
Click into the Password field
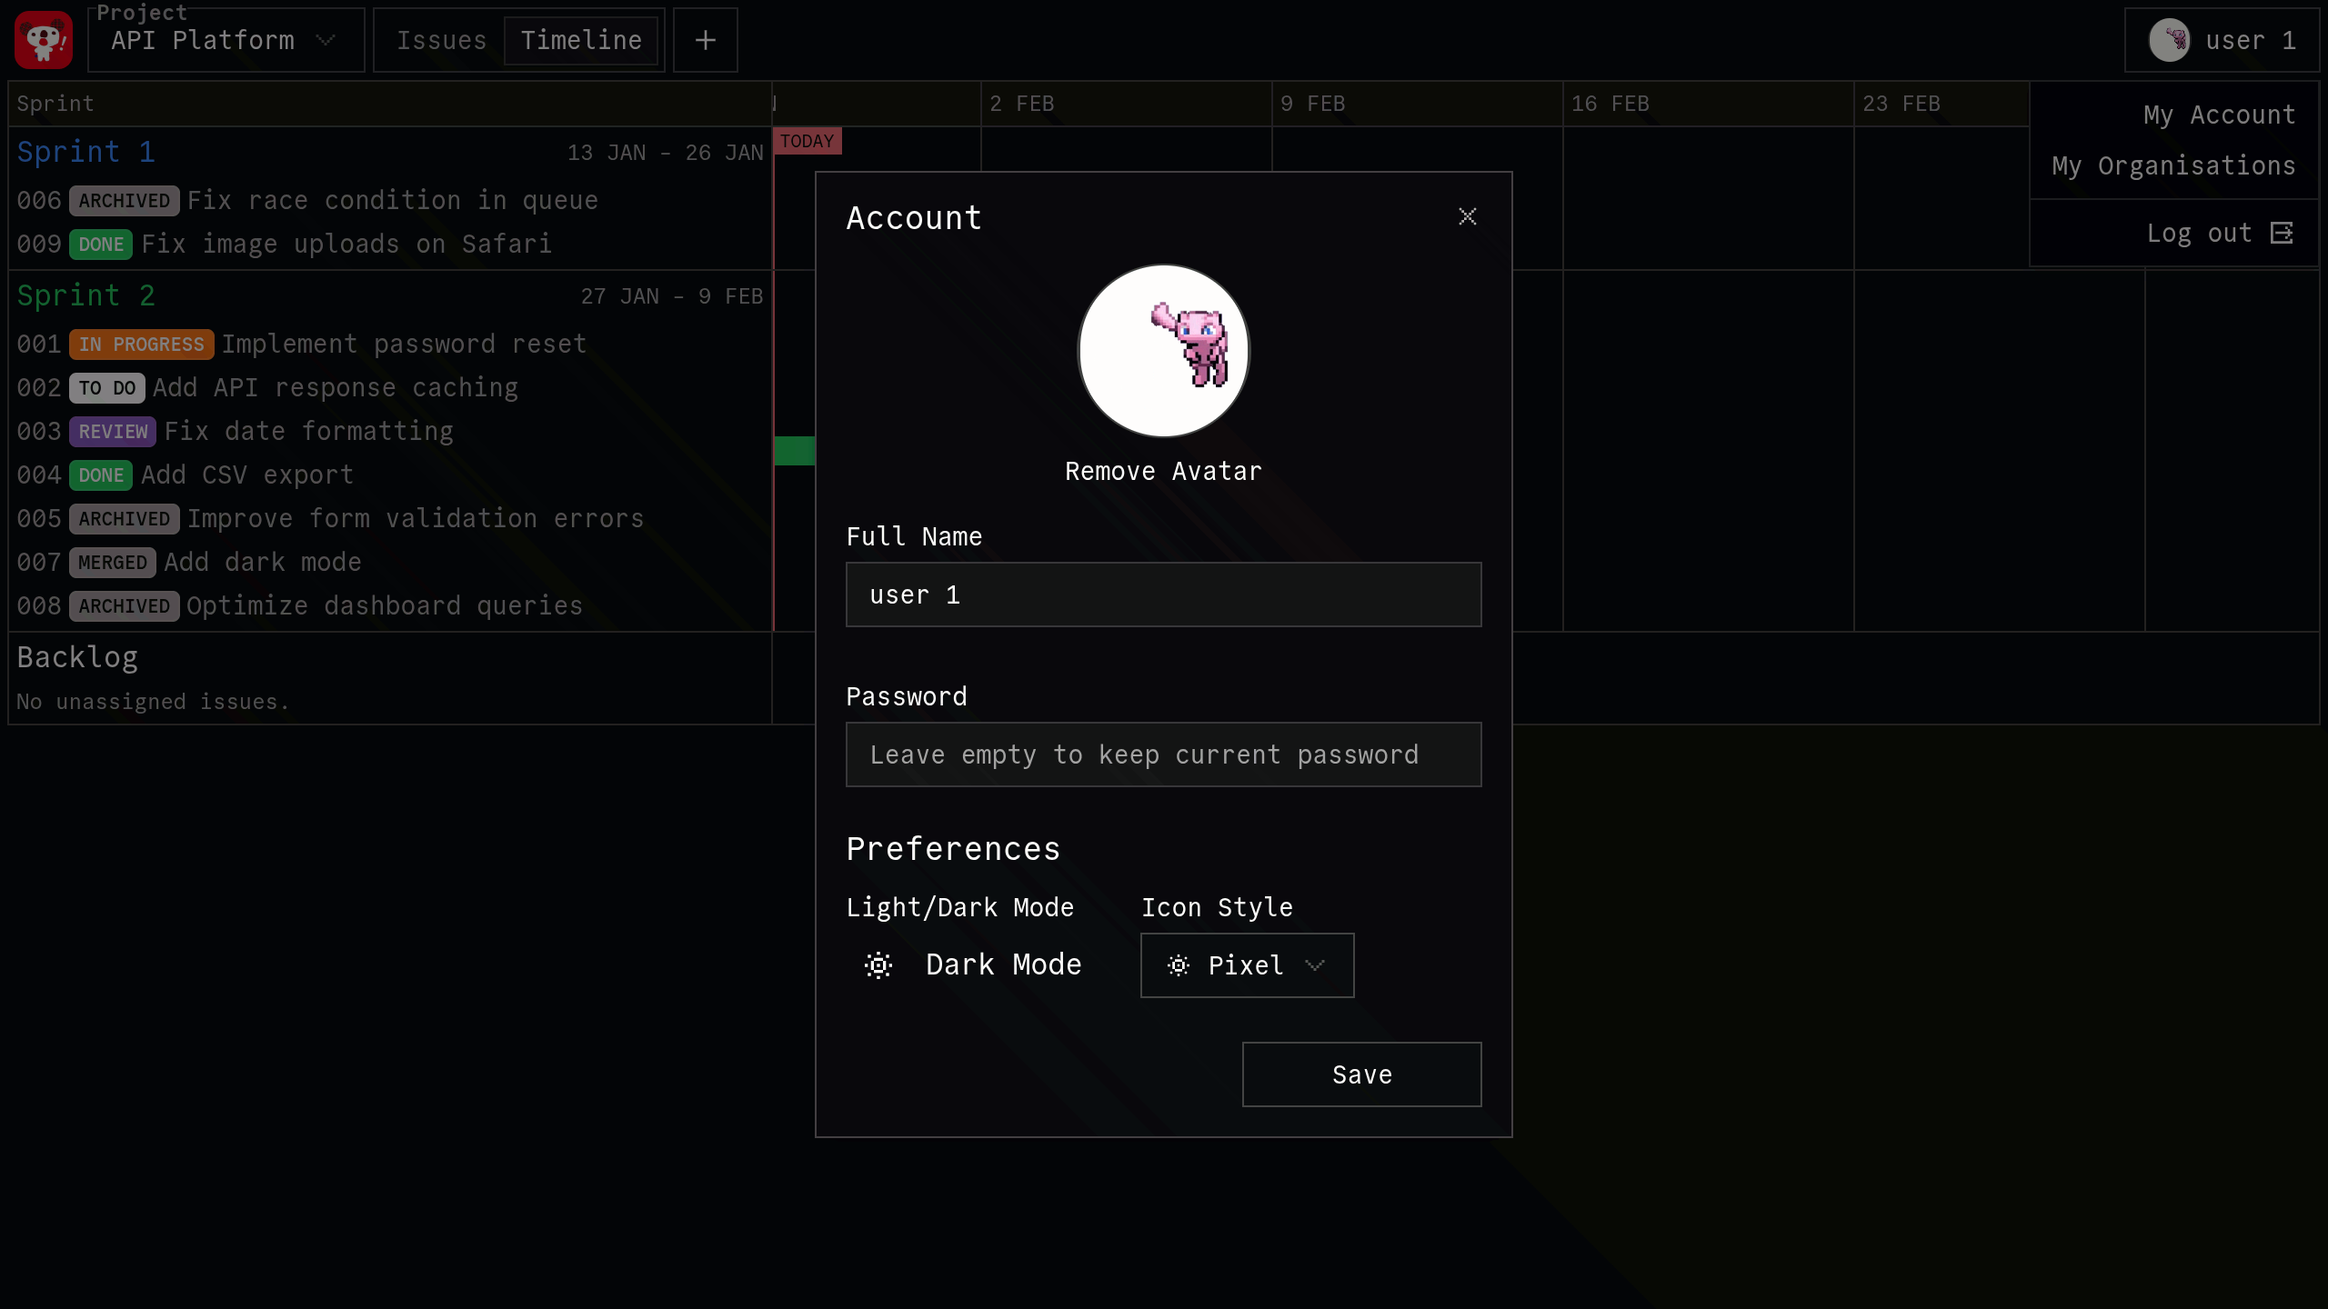pyautogui.click(x=1163, y=754)
